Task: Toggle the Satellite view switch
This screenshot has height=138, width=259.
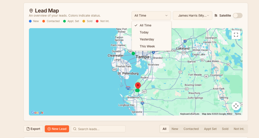Action: [238, 16]
